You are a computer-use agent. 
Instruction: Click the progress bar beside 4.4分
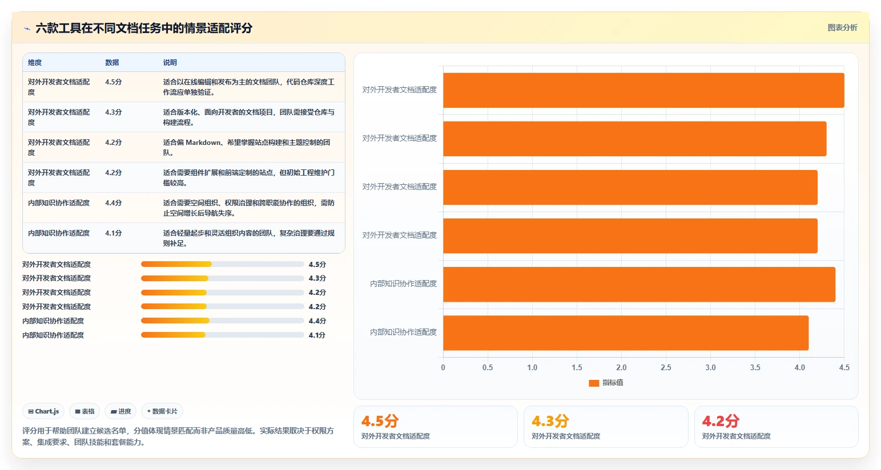click(223, 321)
